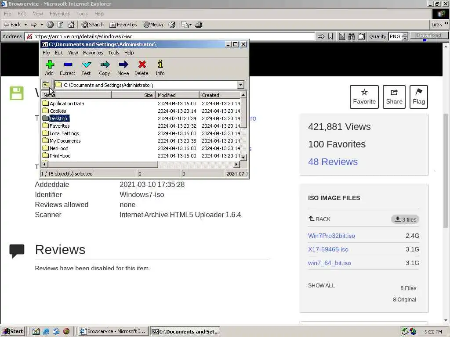Image resolution: width=450 pixels, height=337 pixels.
Task: Click the Add button in 7-Zip toolbar
Action: [49, 68]
